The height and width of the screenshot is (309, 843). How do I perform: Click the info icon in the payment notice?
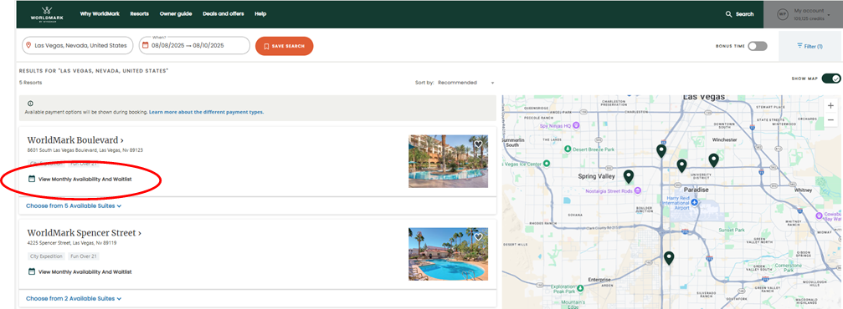pyautogui.click(x=30, y=104)
